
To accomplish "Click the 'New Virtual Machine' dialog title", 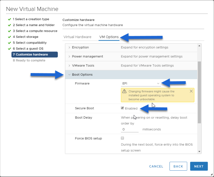I will [x=32, y=9].
